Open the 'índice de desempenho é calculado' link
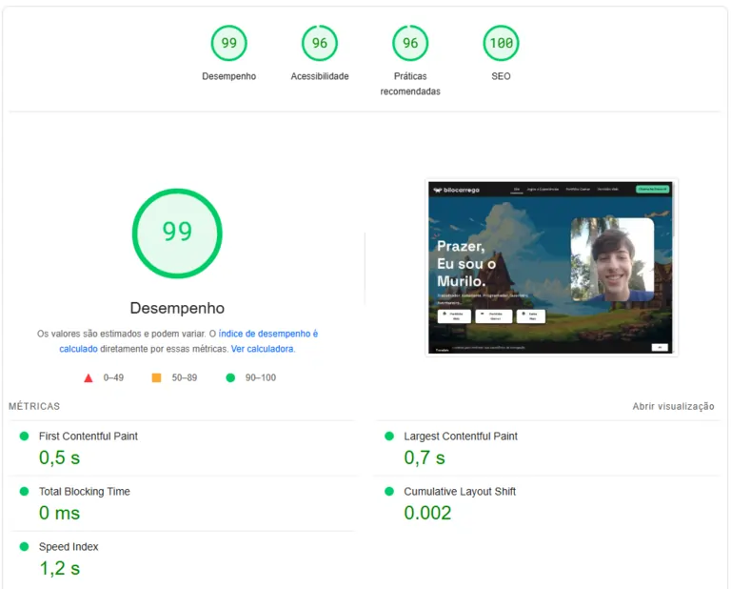This screenshot has width=731, height=589. coord(267,335)
